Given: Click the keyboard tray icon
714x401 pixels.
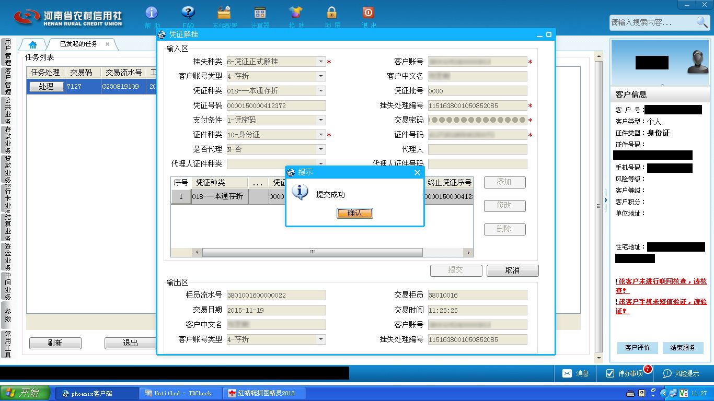Looking at the screenshot, I should pyautogui.click(x=630, y=393).
